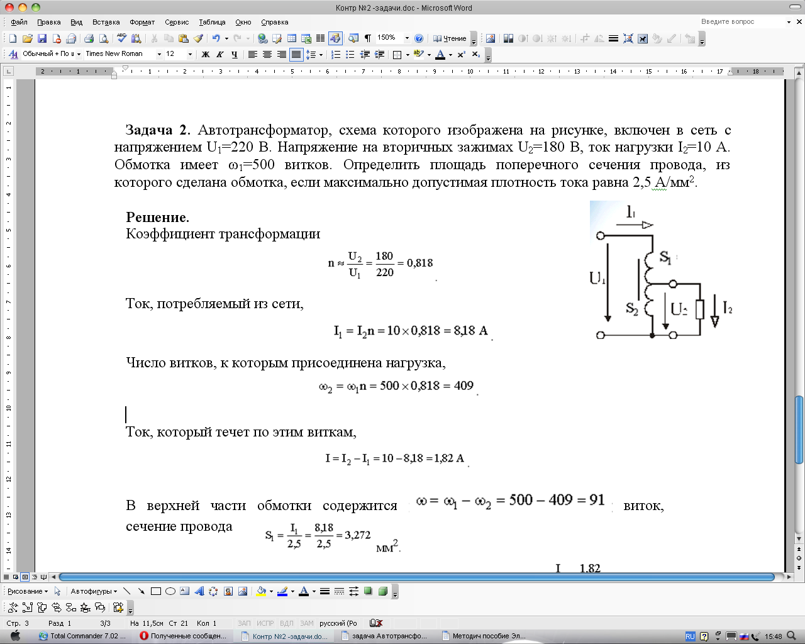Open the Автофигуры shapes menu
The image size is (805, 644).
(x=94, y=591)
